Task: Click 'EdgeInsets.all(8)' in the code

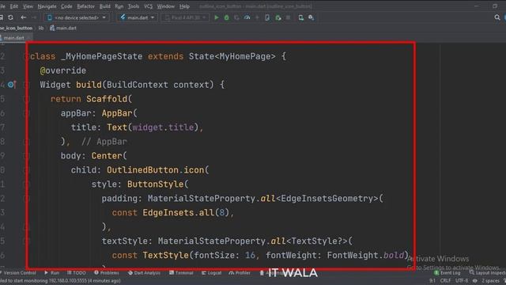Action: tap(186, 213)
